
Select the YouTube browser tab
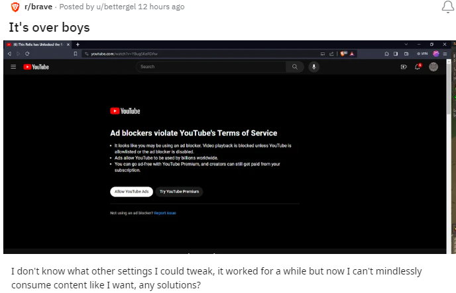click(x=36, y=44)
